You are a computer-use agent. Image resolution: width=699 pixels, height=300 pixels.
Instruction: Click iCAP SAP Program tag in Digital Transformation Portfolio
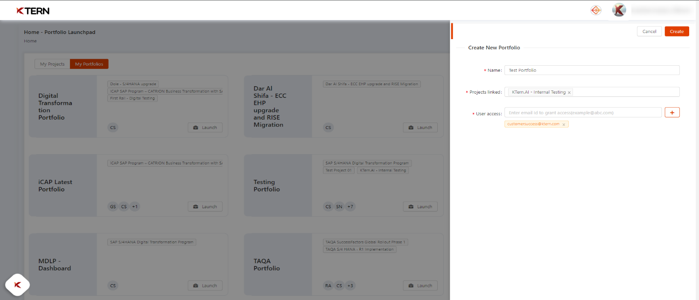tap(166, 91)
